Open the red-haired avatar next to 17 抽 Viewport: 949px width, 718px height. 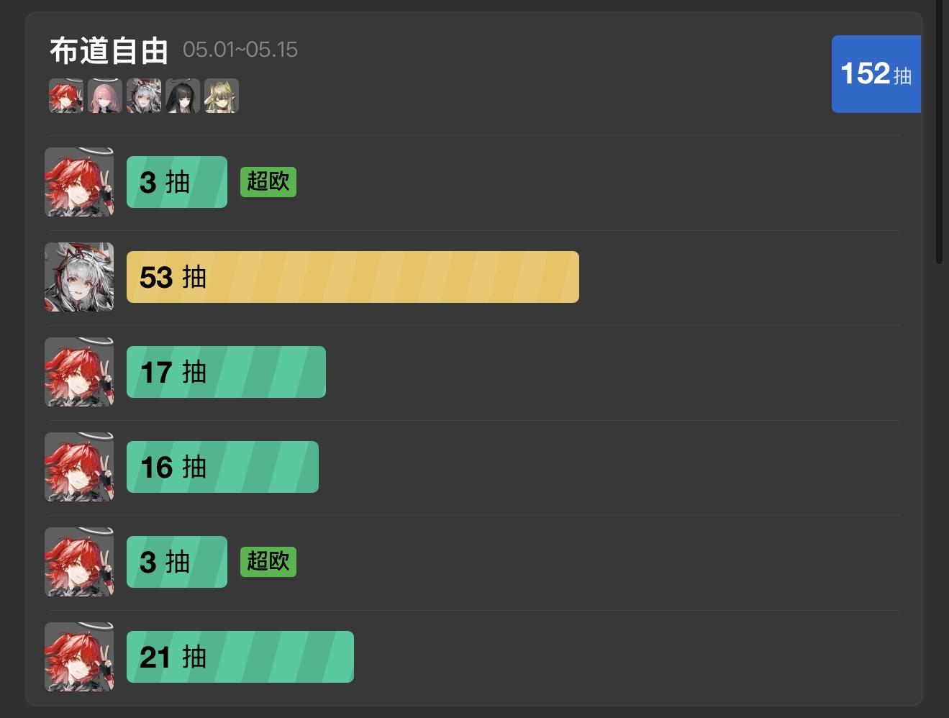[x=79, y=372]
